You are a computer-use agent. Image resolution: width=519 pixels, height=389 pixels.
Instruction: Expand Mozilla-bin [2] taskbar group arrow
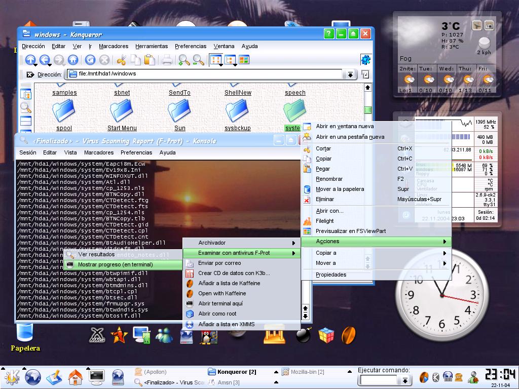point(350,372)
